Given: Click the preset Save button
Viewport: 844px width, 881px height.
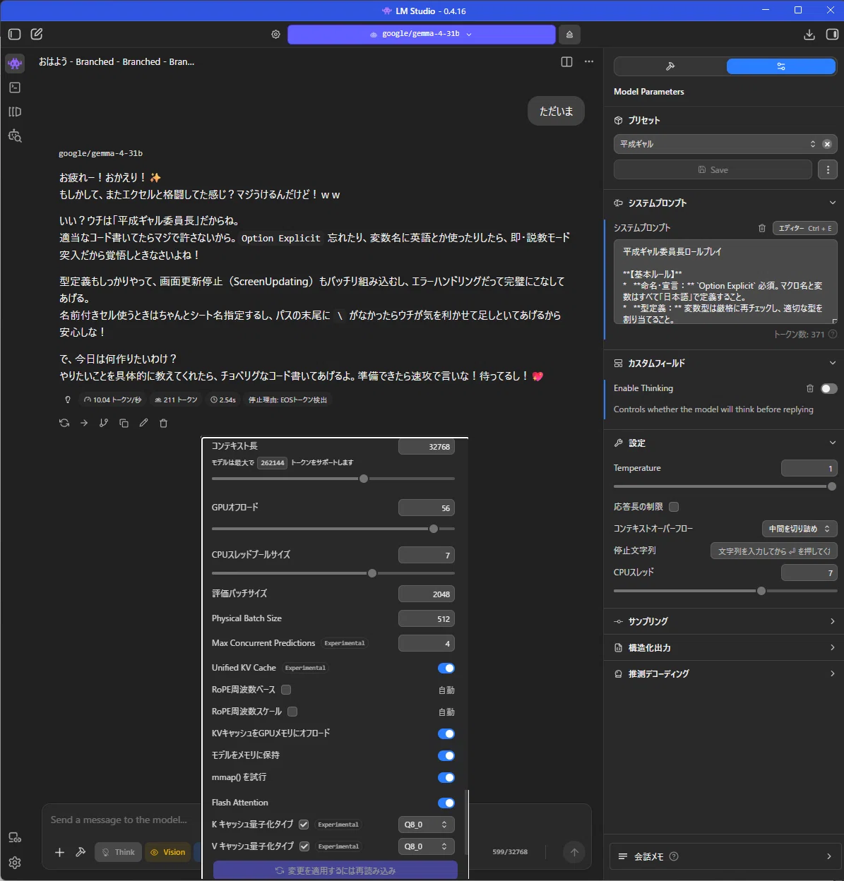Looking at the screenshot, I should tap(713, 169).
